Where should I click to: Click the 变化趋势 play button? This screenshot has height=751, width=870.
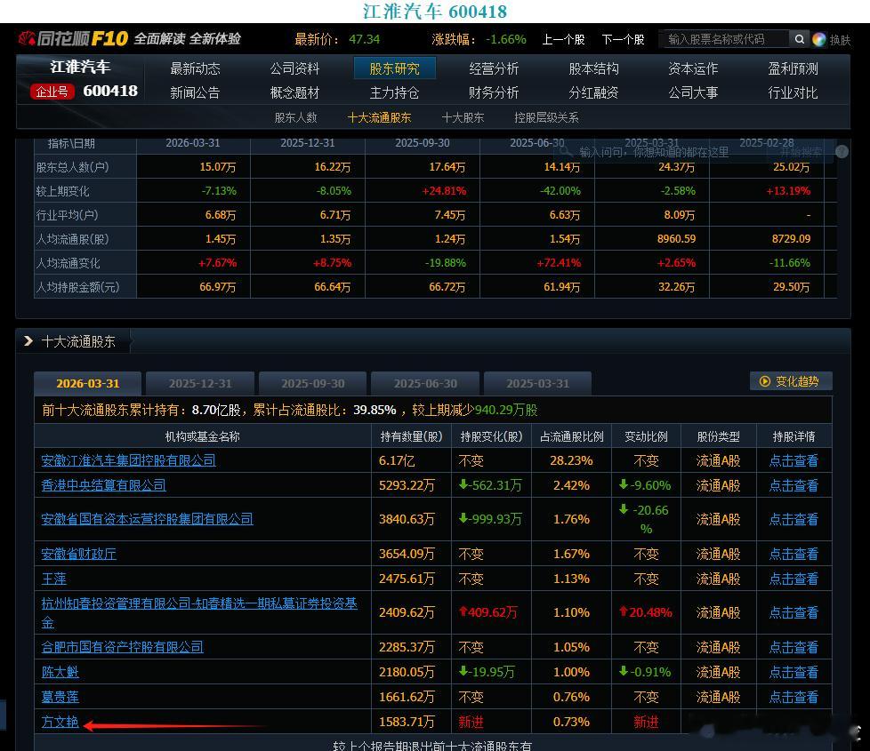click(x=791, y=381)
